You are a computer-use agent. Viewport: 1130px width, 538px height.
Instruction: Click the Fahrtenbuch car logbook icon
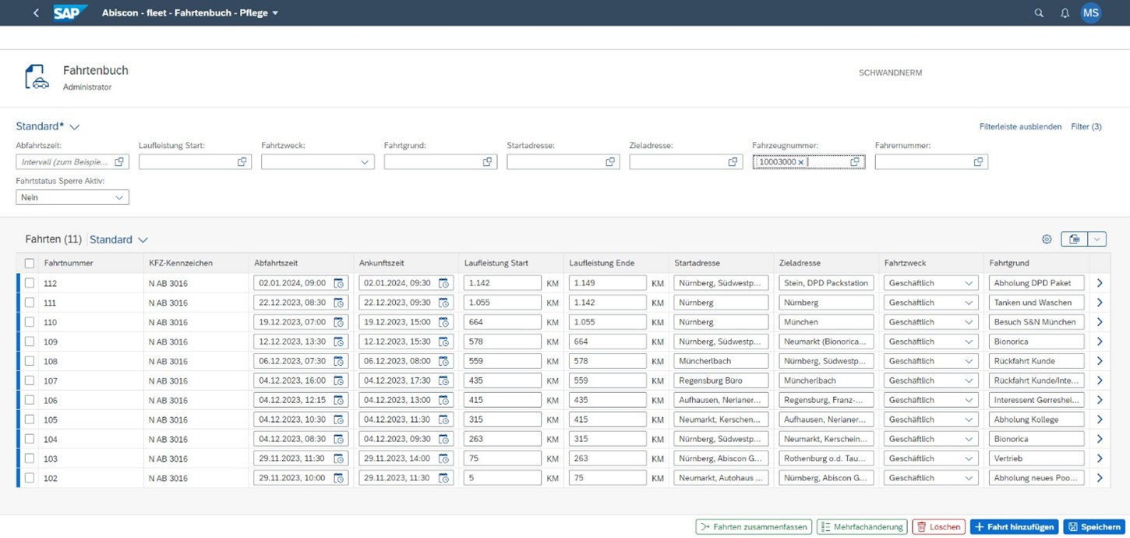pyautogui.click(x=36, y=77)
